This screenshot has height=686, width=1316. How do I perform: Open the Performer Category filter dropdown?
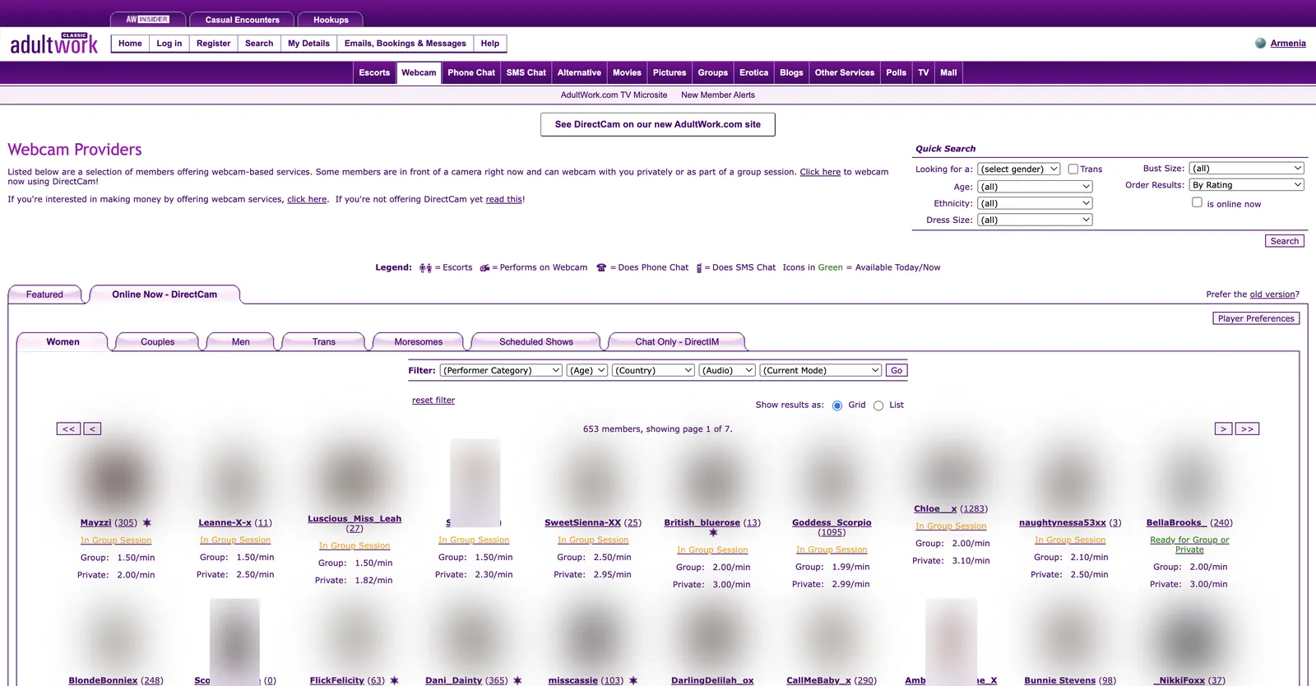(x=501, y=370)
